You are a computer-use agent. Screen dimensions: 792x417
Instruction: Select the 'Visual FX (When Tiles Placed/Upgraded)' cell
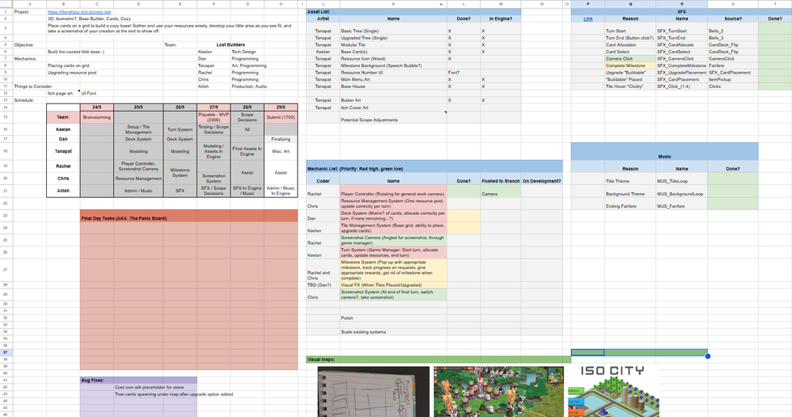[393, 284]
